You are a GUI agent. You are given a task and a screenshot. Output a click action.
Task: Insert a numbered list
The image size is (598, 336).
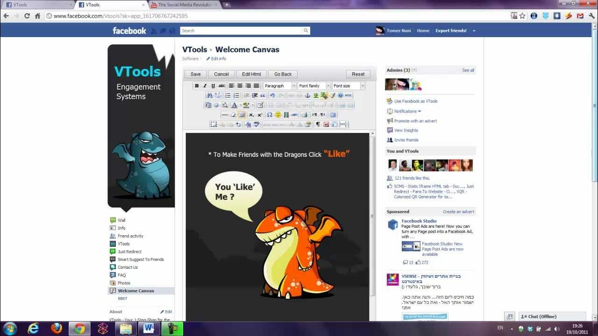click(236, 95)
